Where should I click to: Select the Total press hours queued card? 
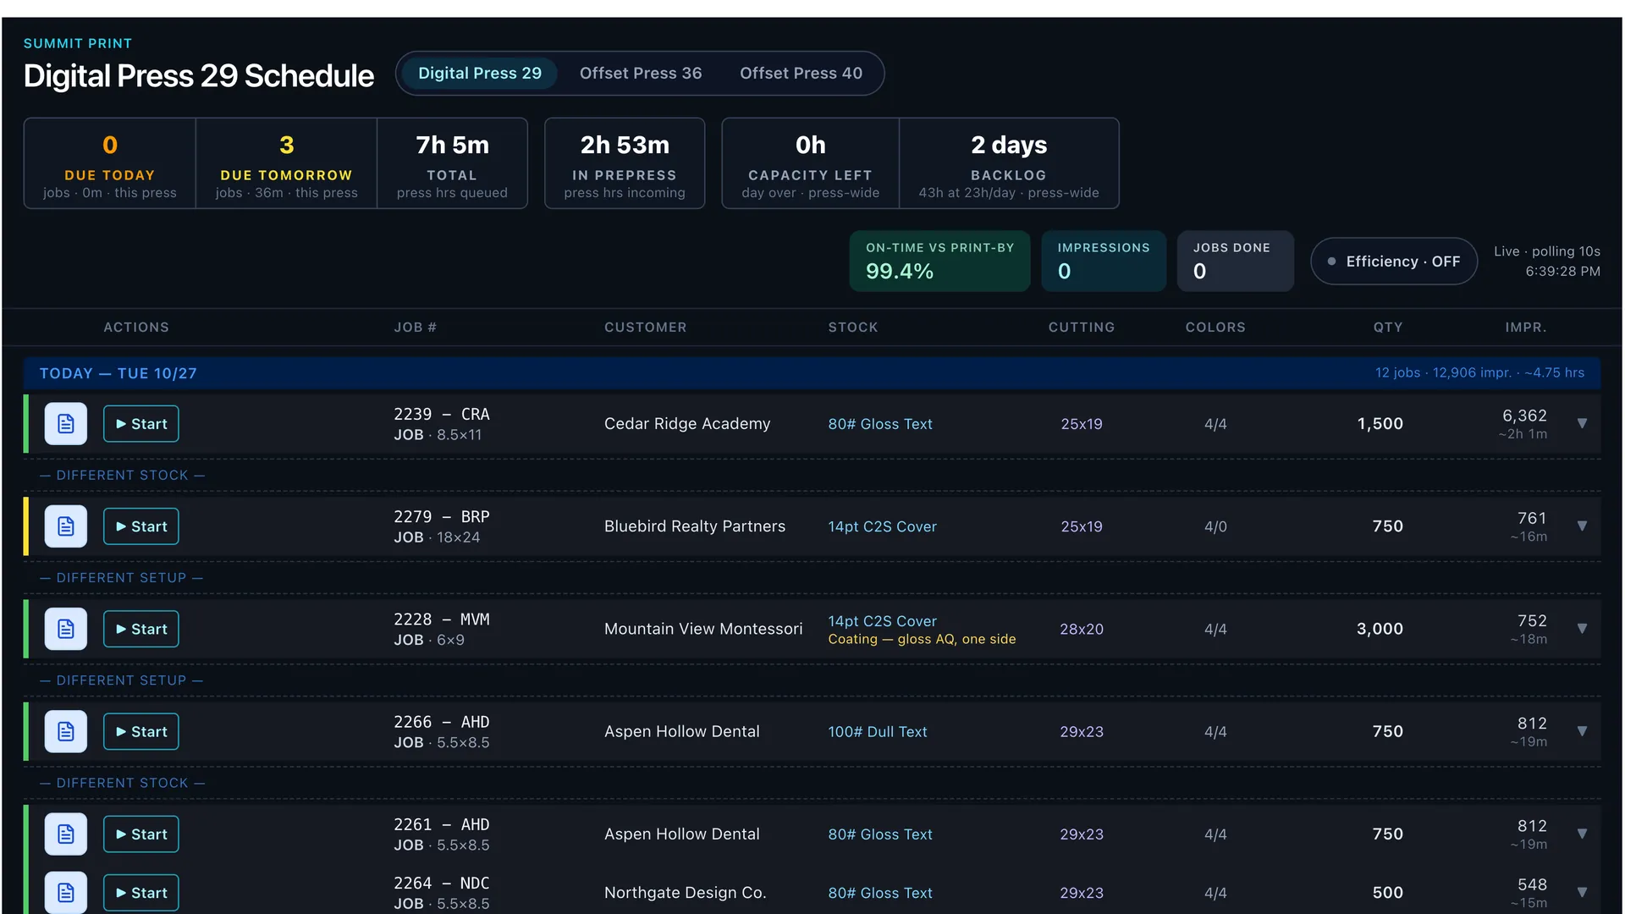point(452,163)
